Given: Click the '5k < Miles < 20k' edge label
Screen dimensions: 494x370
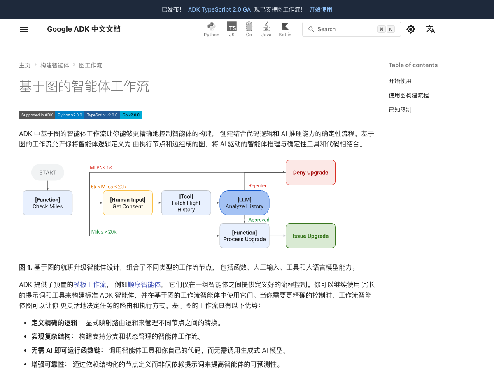Looking at the screenshot, I should (x=109, y=187).
